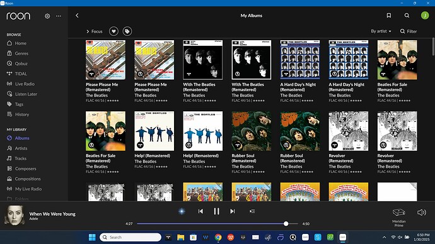The height and width of the screenshot is (244, 435).
Task: Click the Windows taskbar Search box
Action: [130, 237]
